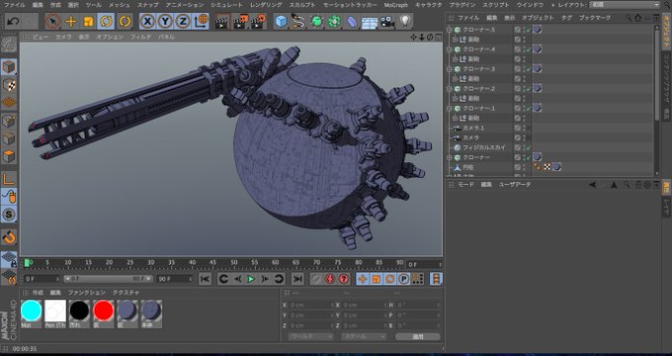
Task: Toggle the green check of フィジカルスカイ
Action: [x=529, y=147]
